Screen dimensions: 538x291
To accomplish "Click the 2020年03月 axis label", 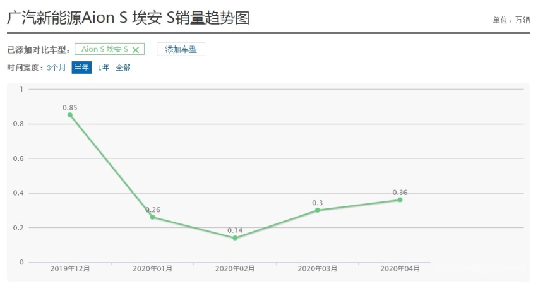I will tap(318, 269).
